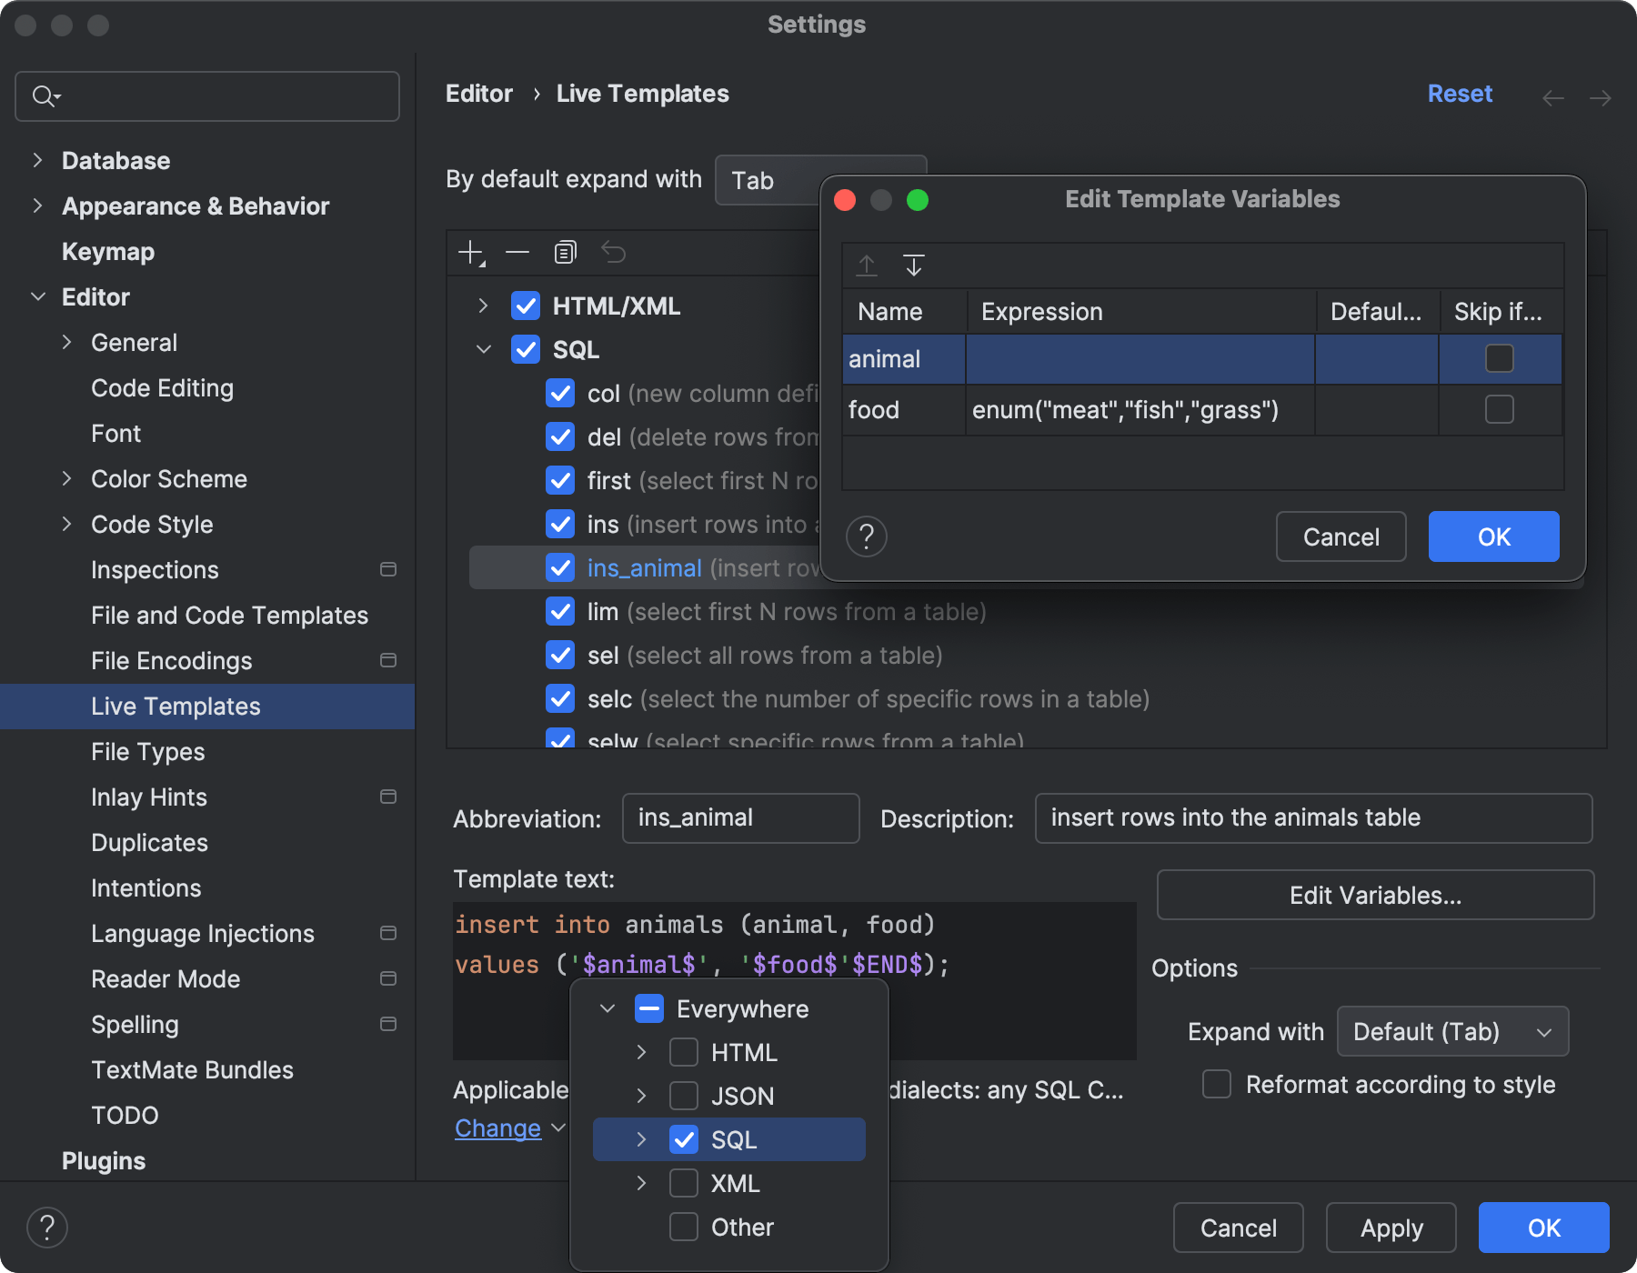Open the Plugins settings section

pyautogui.click(x=103, y=1160)
